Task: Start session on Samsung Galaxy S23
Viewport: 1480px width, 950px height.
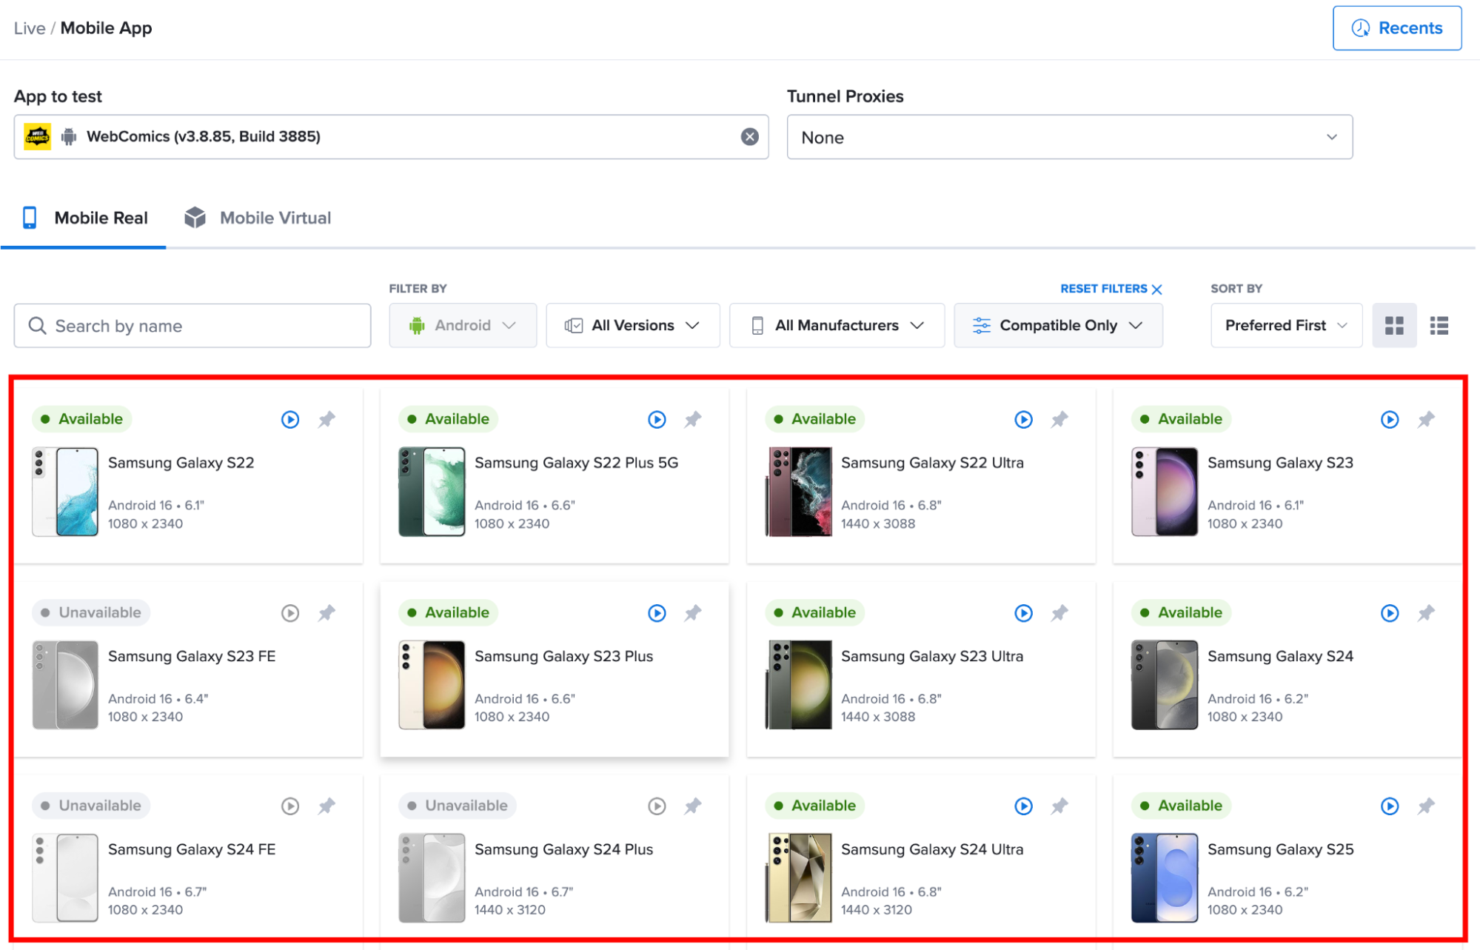Action: point(1390,420)
